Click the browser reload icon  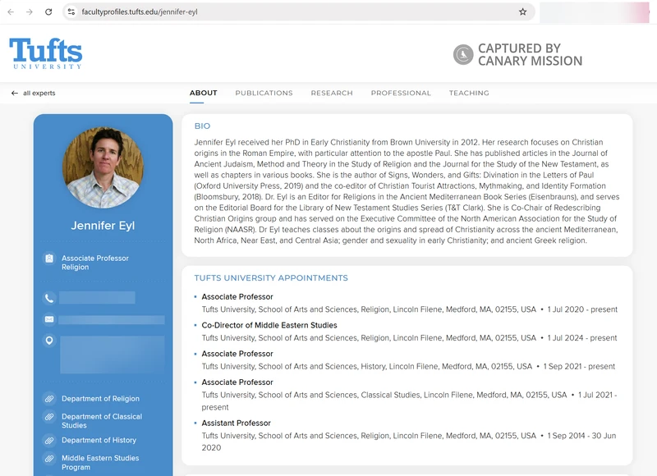click(48, 12)
